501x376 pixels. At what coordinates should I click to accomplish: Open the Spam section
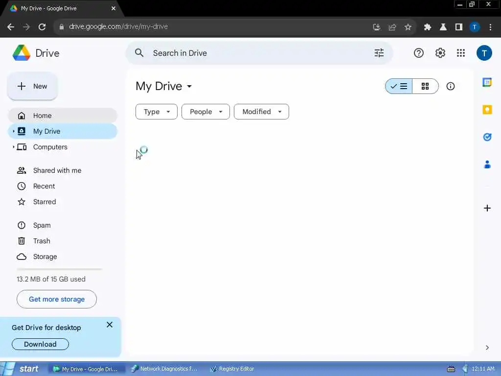(x=63, y=225)
